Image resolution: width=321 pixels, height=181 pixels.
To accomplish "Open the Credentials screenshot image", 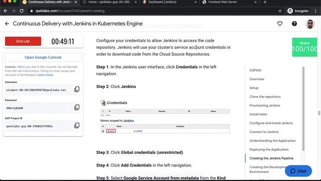I will 165,116.
